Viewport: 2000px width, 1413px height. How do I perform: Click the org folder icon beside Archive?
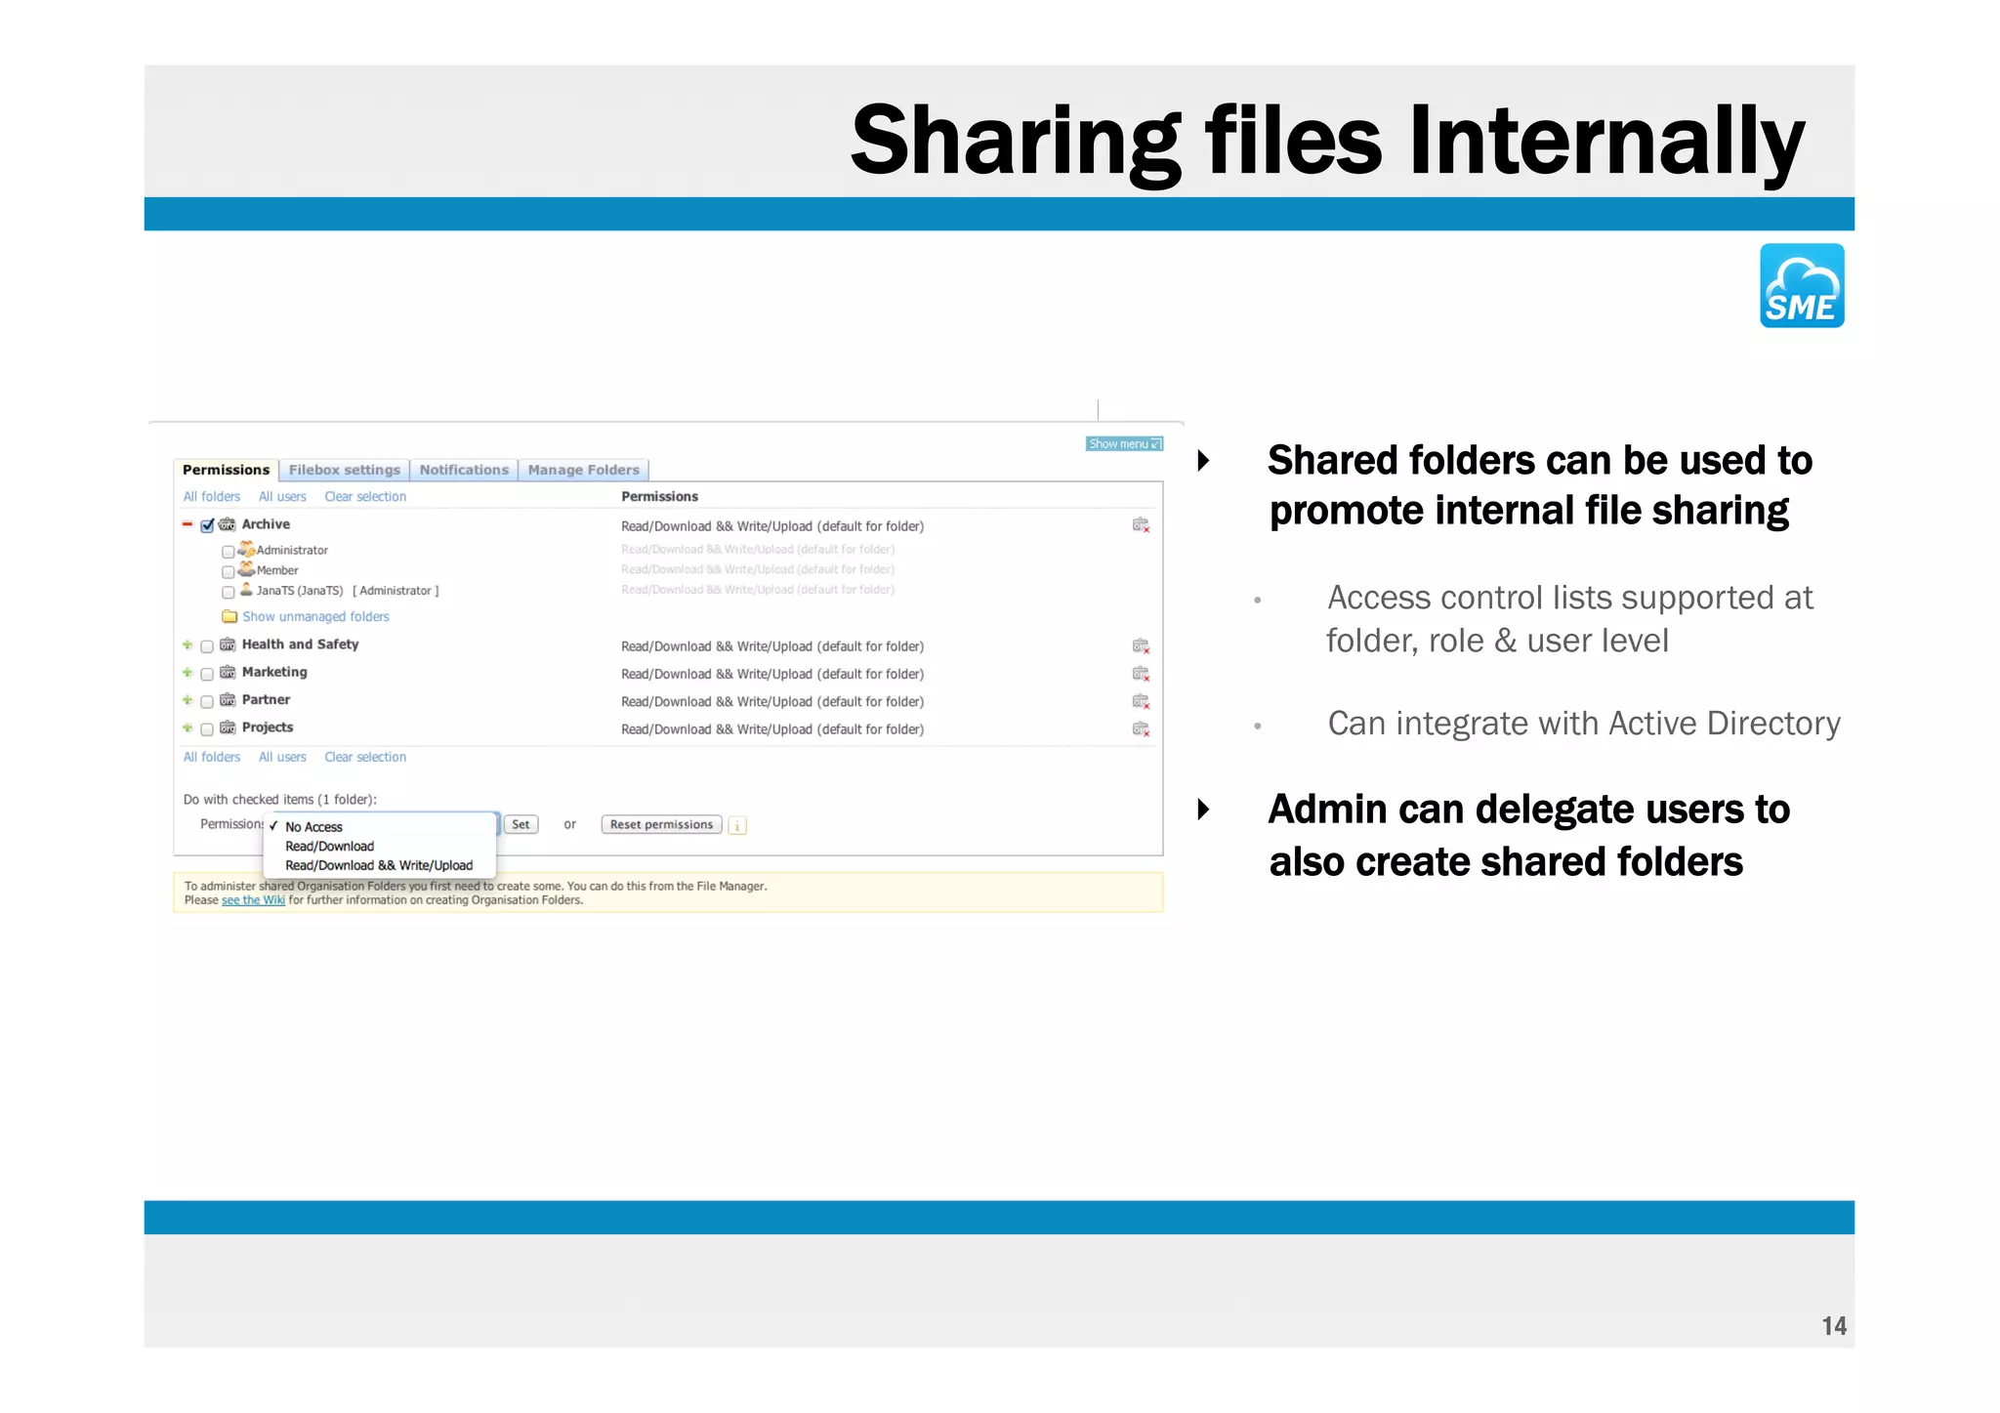[x=228, y=525]
